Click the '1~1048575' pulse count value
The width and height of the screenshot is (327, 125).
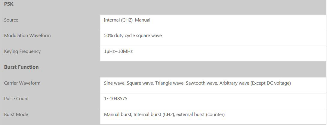click(116, 99)
